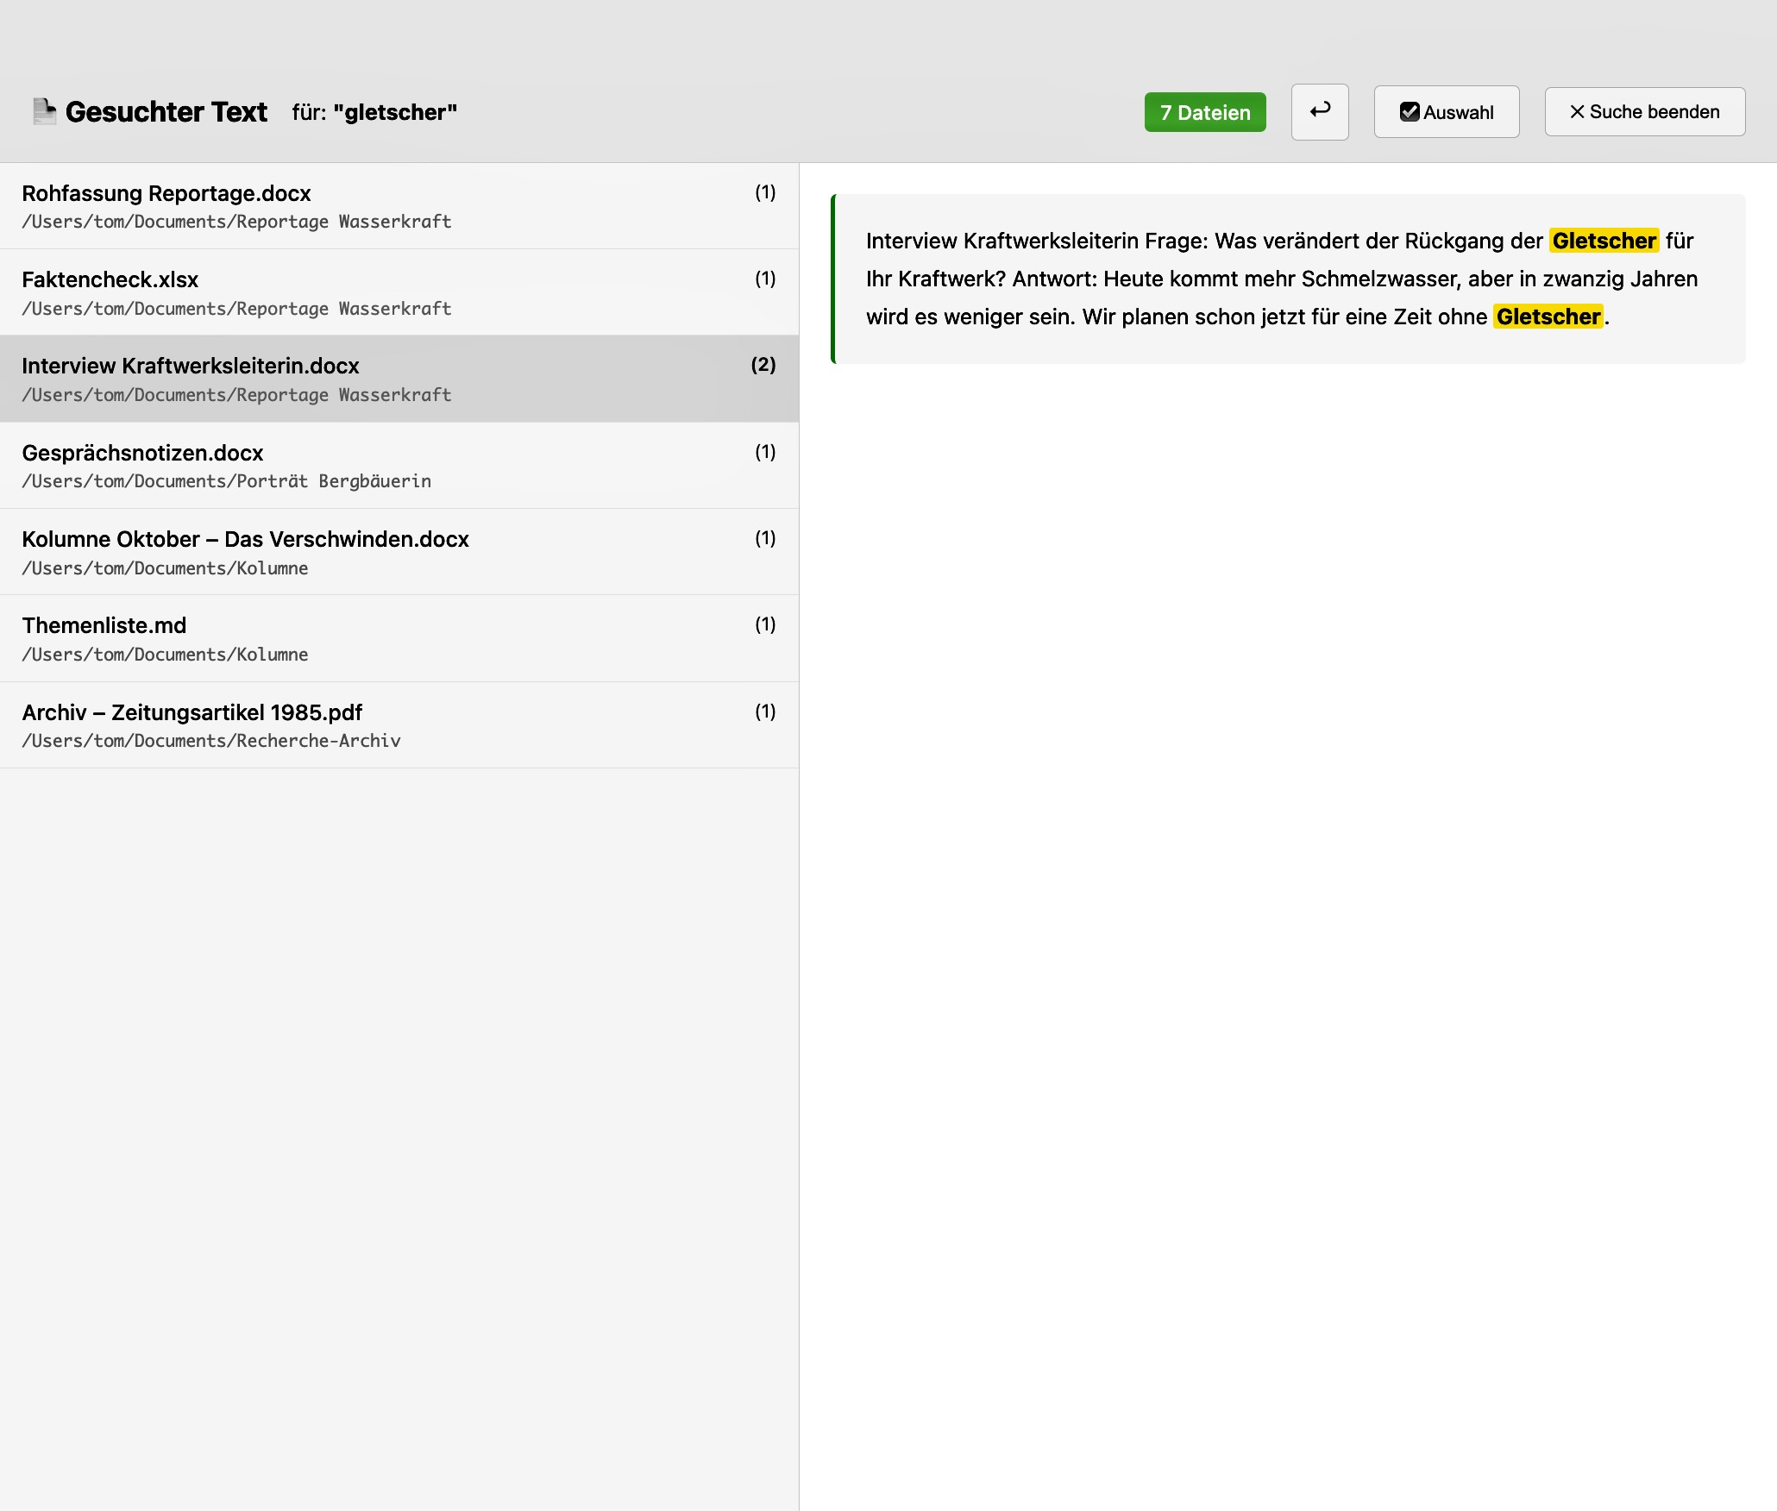Select Faktencheck.xlsx result
This screenshot has height=1511, width=1777.
point(399,292)
